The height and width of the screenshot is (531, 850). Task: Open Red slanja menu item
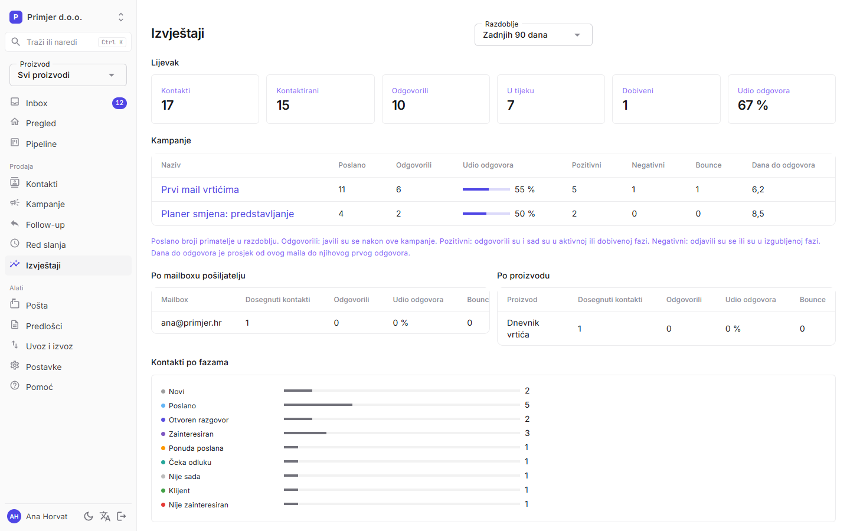68,245
